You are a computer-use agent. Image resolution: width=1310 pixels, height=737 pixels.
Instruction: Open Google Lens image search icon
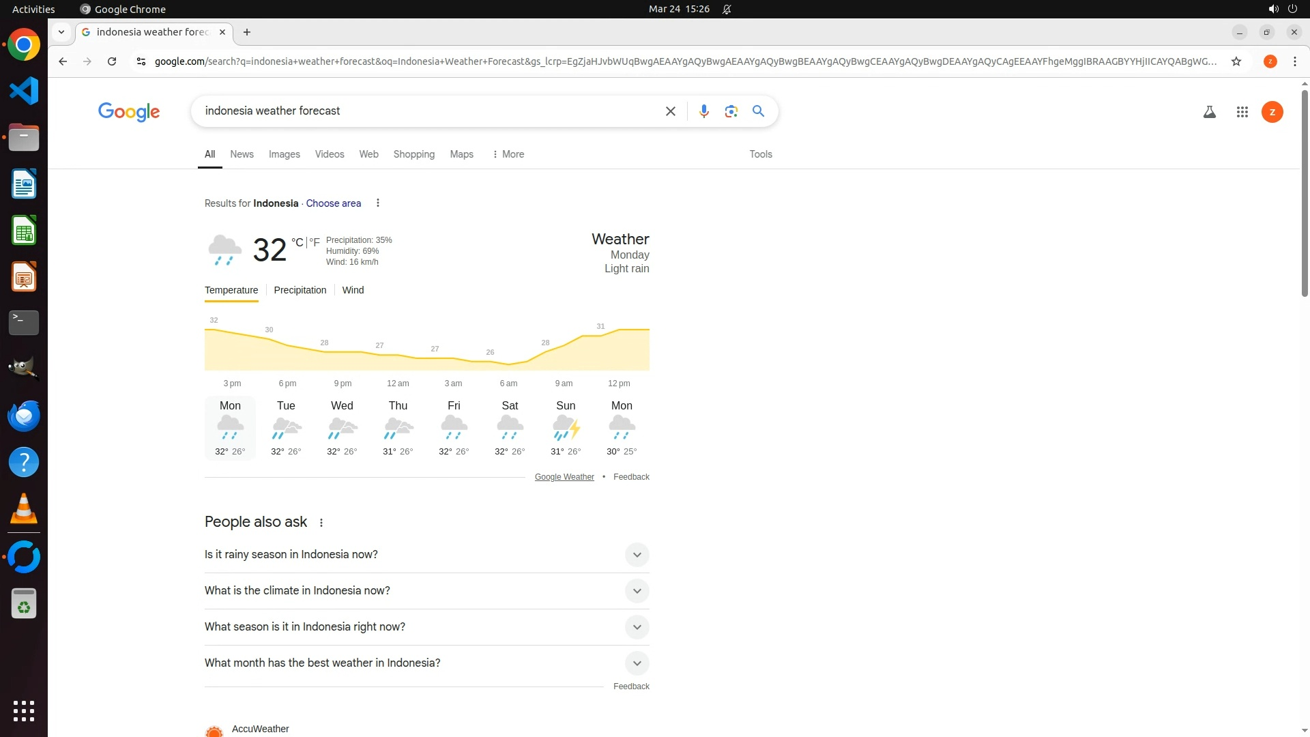[731, 111]
